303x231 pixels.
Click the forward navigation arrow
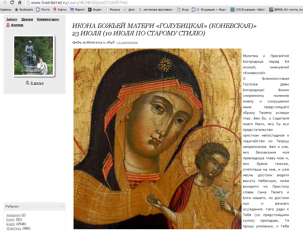pyautogui.click(x=5, y=3)
